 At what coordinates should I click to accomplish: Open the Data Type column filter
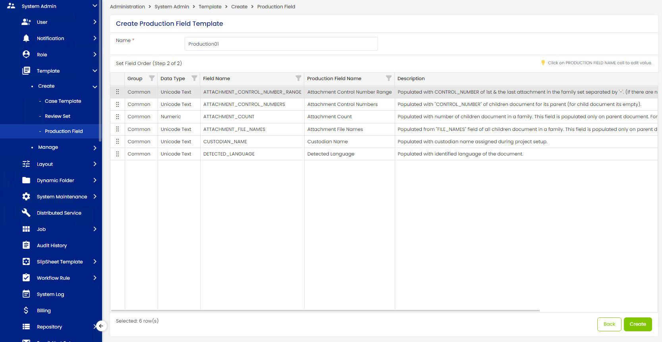coord(194,78)
